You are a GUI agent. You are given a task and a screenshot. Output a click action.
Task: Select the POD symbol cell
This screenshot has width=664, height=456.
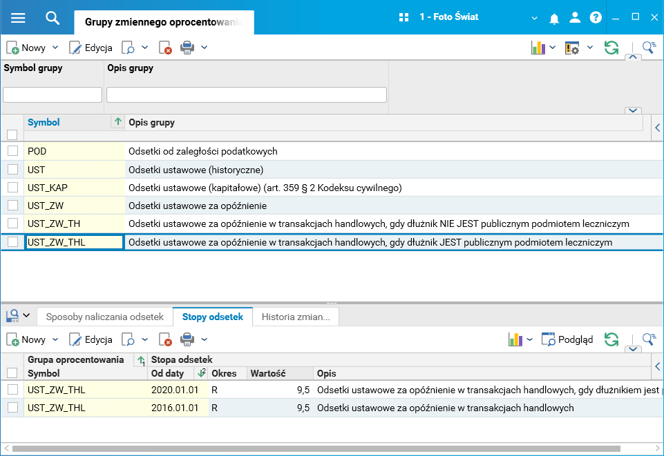pyautogui.click(x=75, y=151)
